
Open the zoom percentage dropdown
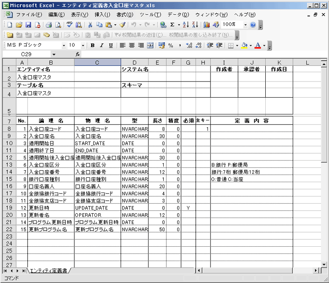pyautogui.click(x=245, y=25)
